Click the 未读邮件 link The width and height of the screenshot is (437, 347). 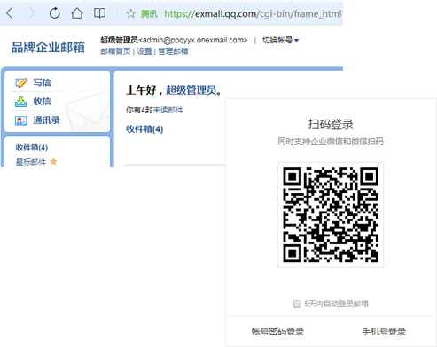pos(168,110)
